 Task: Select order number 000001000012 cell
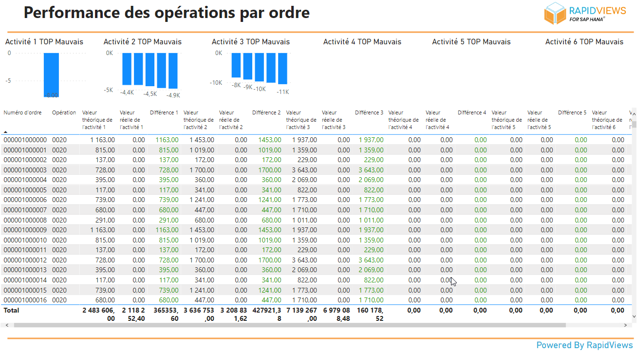25,260
